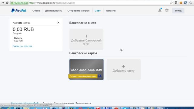The image size is (194, 109).
Task: Click the plus icon for adding a card
Action: click(x=123, y=66)
